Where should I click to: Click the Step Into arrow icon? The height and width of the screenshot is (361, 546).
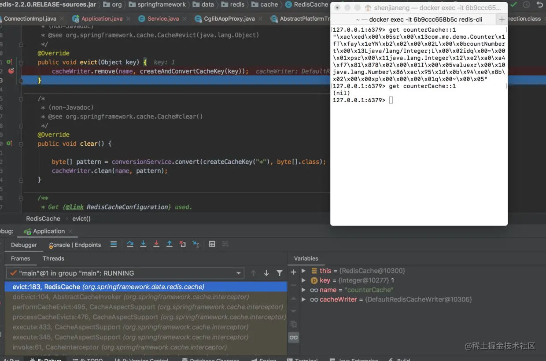click(x=143, y=244)
